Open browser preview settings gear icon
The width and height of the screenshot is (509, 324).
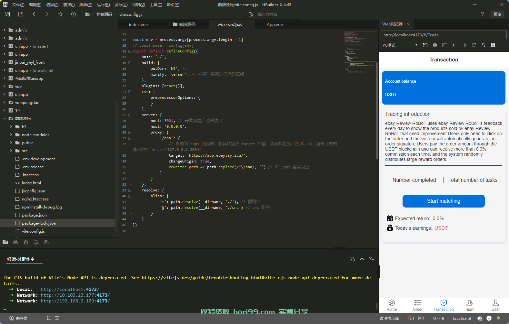point(435,45)
